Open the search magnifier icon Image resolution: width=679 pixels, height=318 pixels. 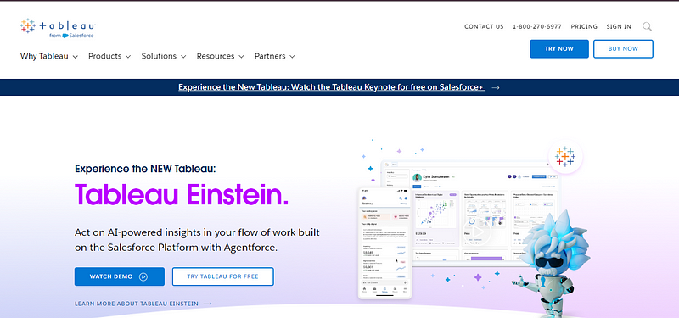point(647,26)
